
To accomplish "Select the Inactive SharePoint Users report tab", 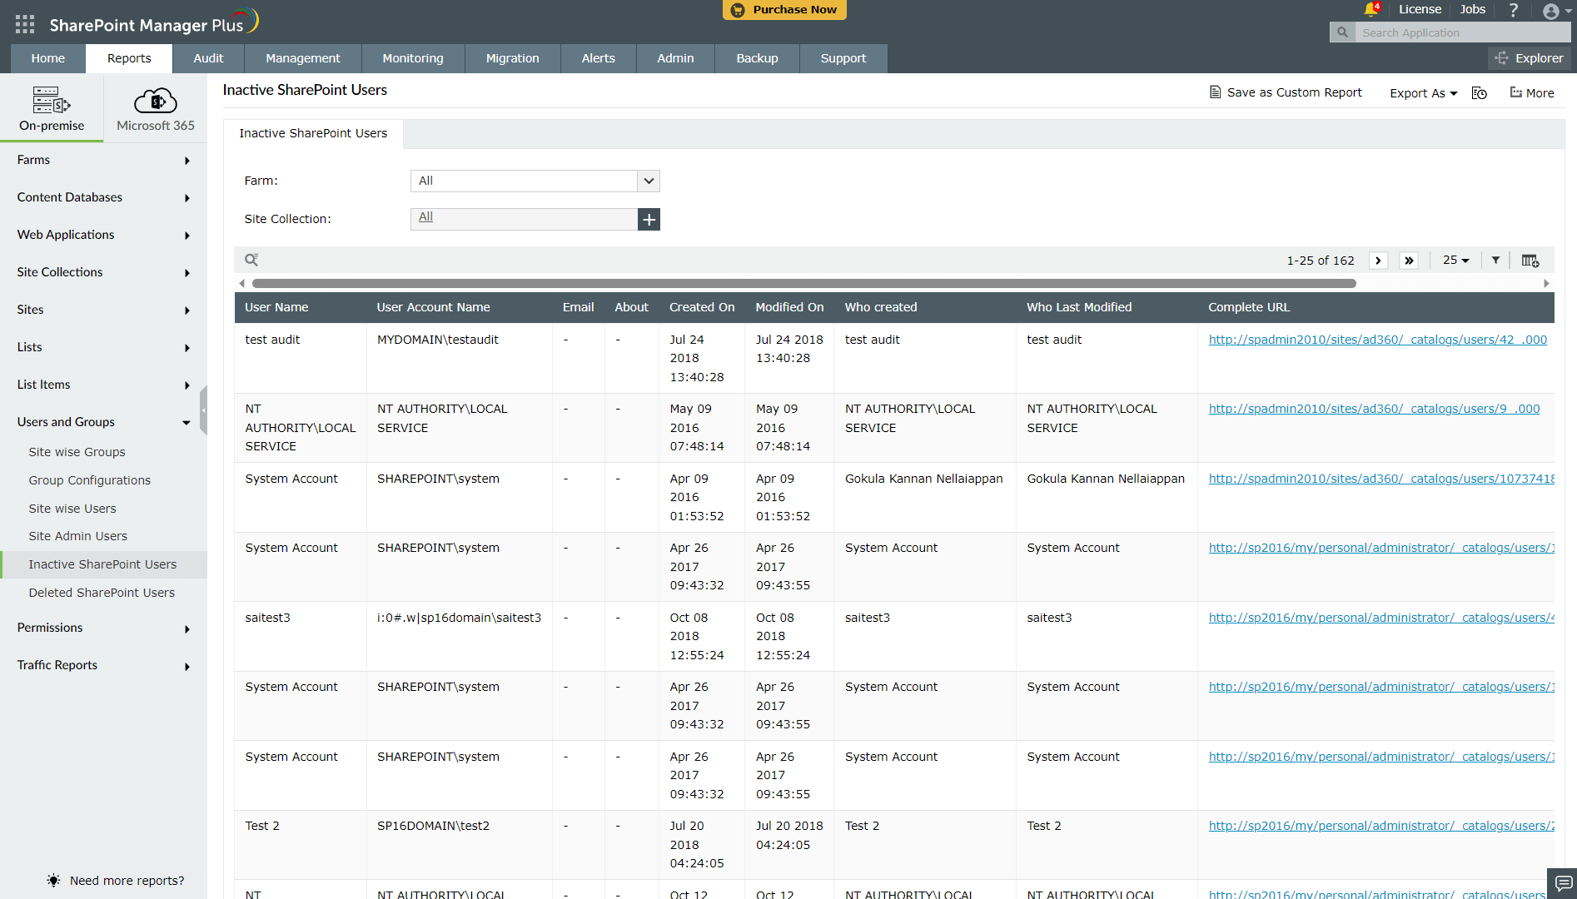I will coord(313,133).
